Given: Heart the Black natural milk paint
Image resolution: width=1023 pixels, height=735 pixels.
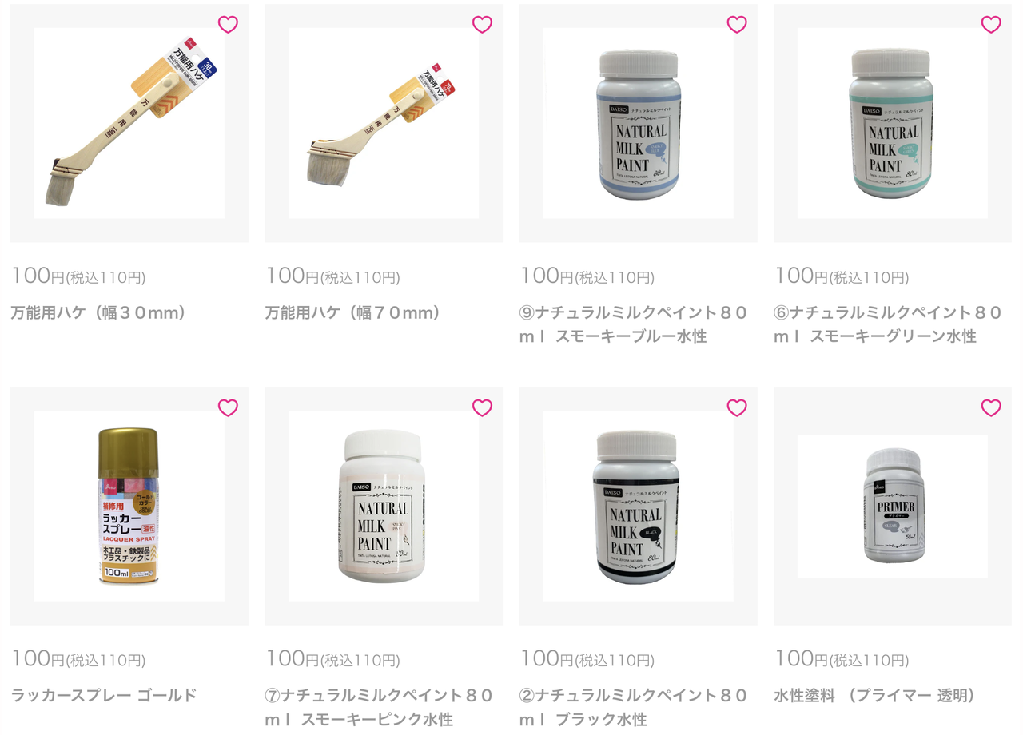Looking at the screenshot, I should pyautogui.click(x=737, y=408).
